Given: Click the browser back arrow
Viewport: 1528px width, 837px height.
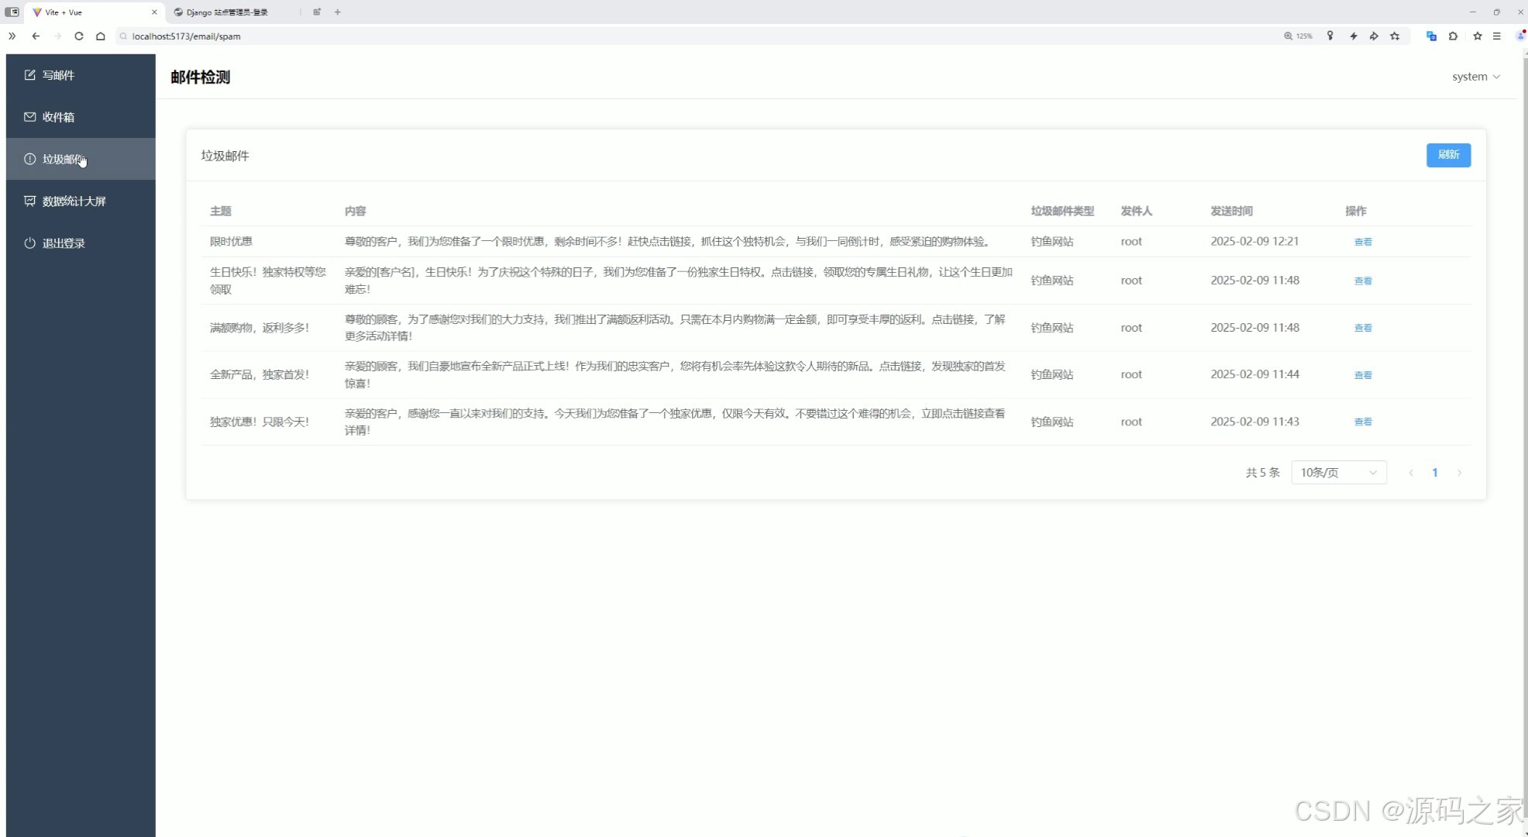Looking at the screenshot, I should click(x=36, y=36).
